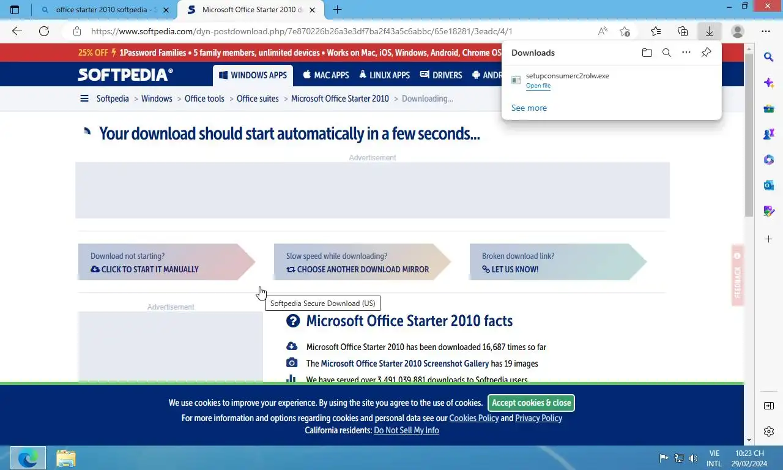Pin the Downloads panel
The height and width of the screenshot is (470, 783).
pyautogui.click(x=706, y=53)
